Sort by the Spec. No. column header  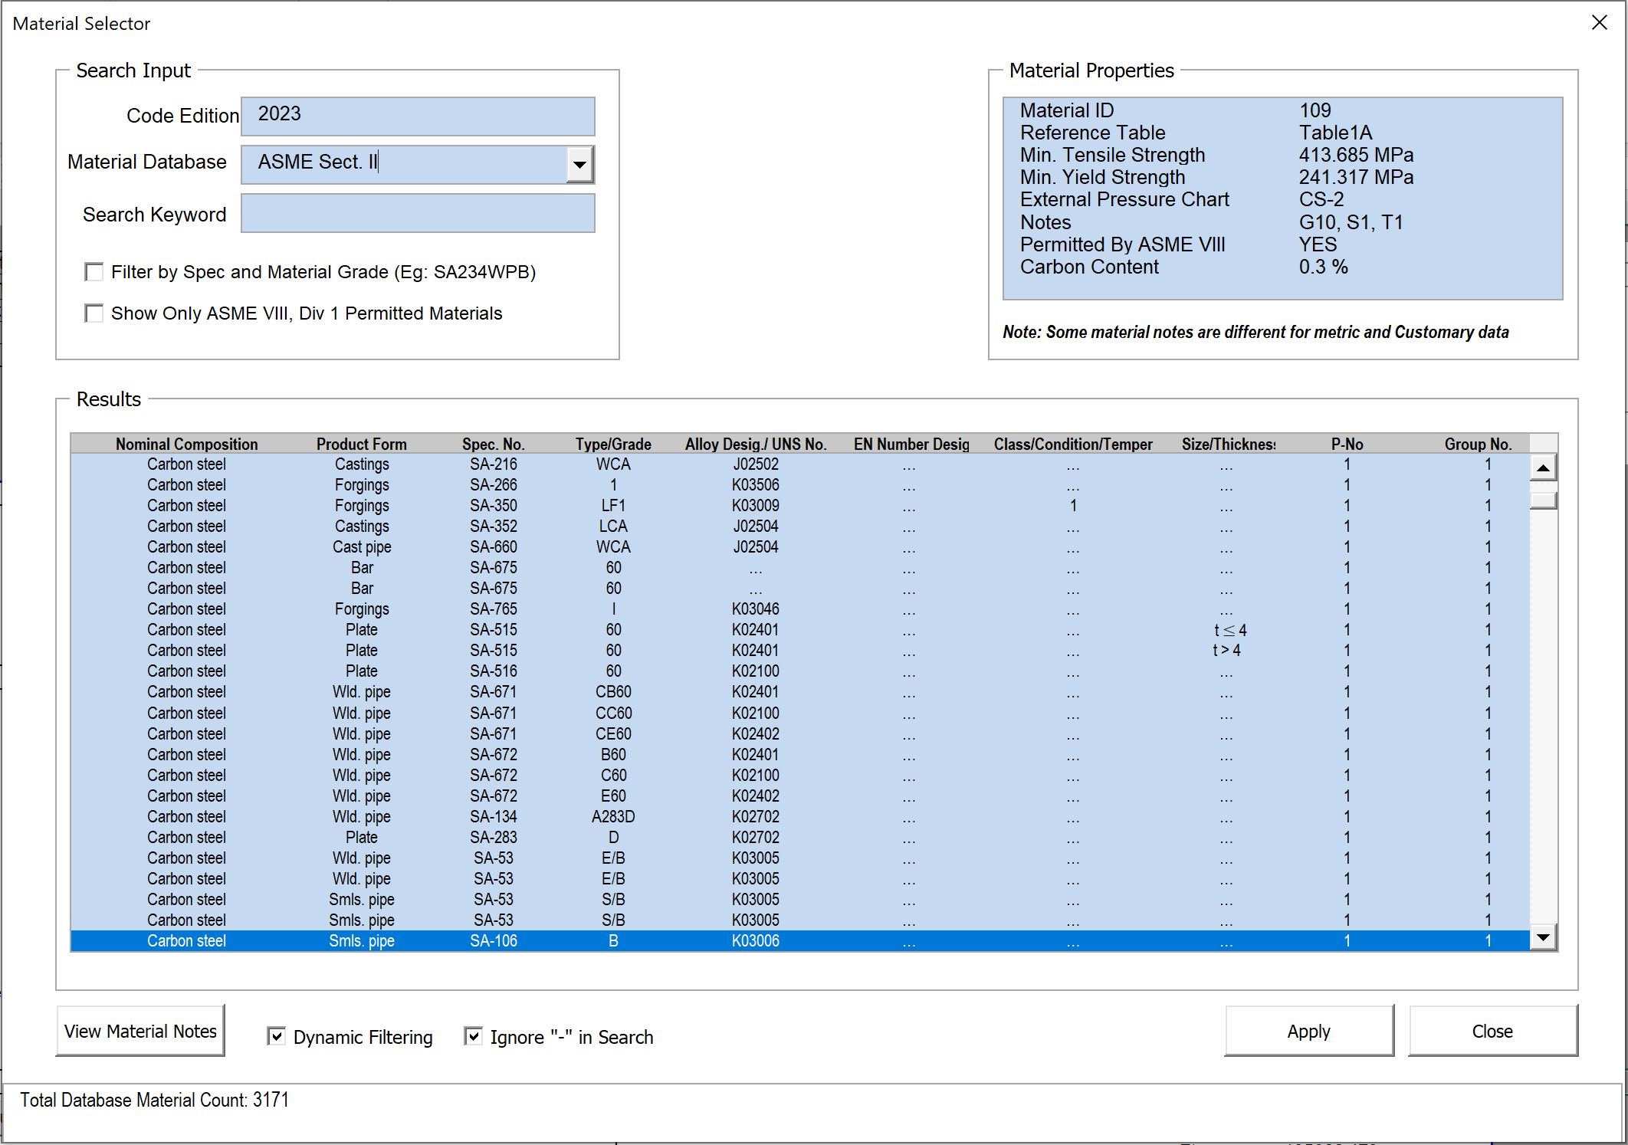pos(493,444)
